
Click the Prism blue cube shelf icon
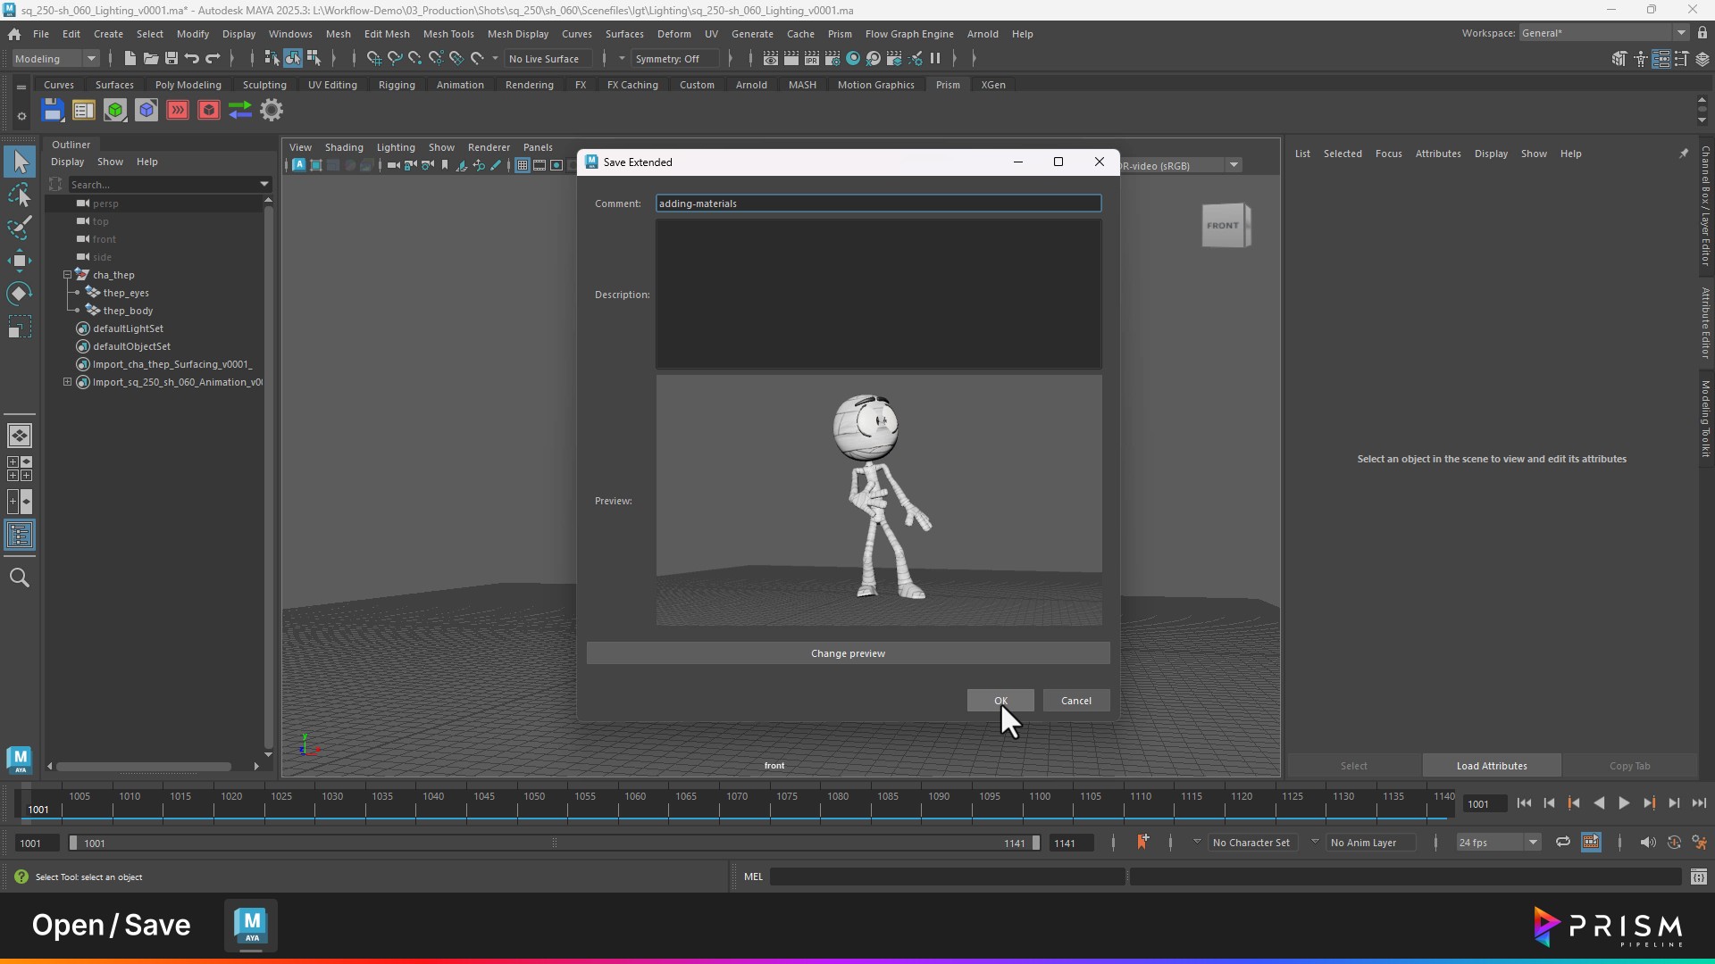pyautogui.click(x=146, y=111)
